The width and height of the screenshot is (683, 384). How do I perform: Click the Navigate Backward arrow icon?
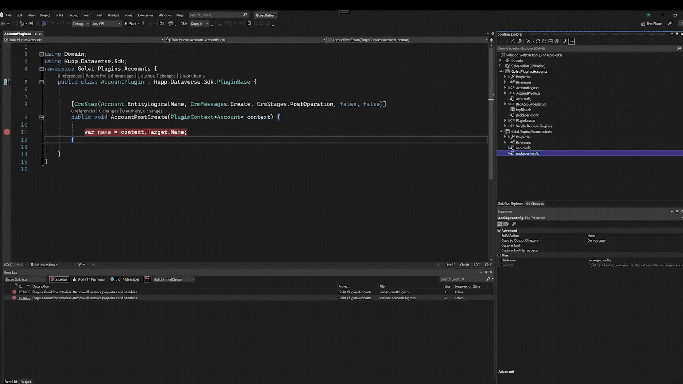[3, 23]
